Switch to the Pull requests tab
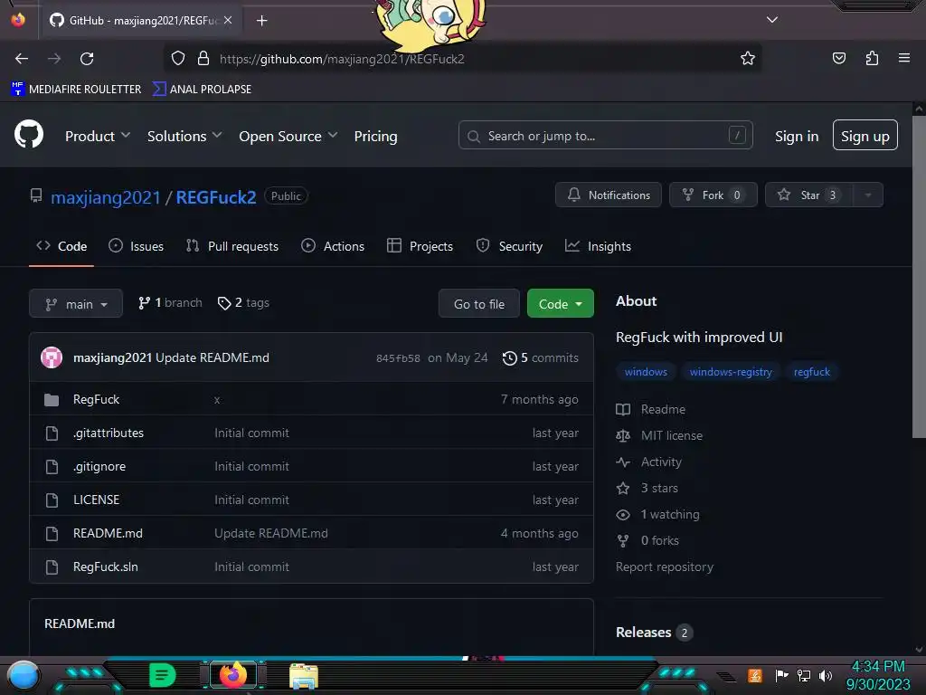The image size is (926, 695). click(232, 246)
